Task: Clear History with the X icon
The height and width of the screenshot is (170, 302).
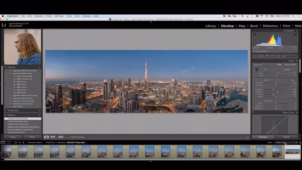Action: (x=39, y=115)
